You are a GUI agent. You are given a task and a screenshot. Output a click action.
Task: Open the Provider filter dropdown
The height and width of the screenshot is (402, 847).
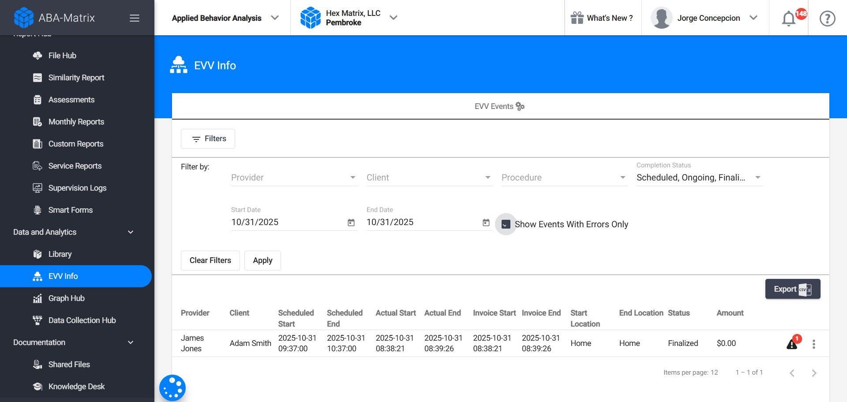(294, 177)
